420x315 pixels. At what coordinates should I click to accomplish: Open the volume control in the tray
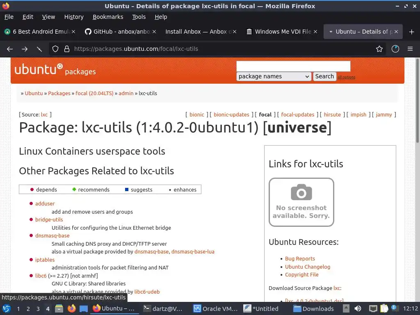click(x=358, y=308)
